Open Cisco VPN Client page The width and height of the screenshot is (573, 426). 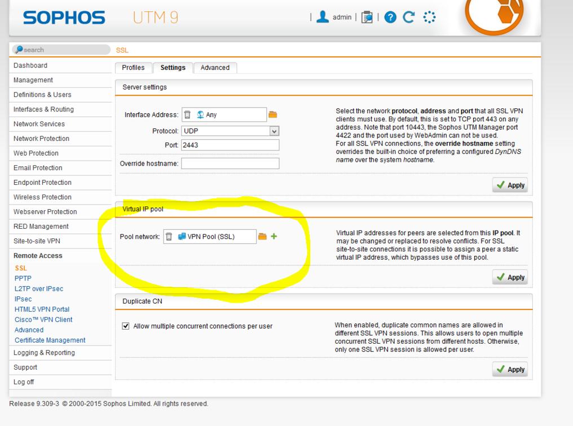pos(43,319)
